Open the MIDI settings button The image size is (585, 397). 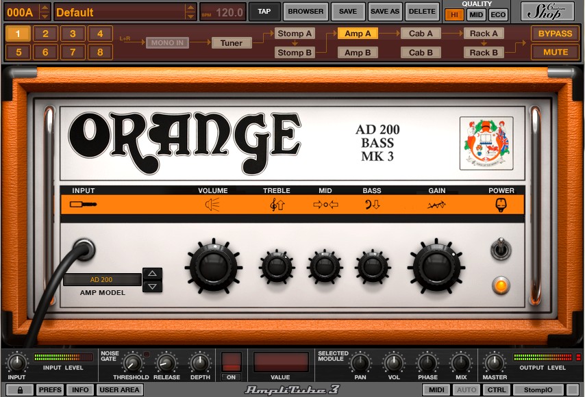(x=436, y=390)
